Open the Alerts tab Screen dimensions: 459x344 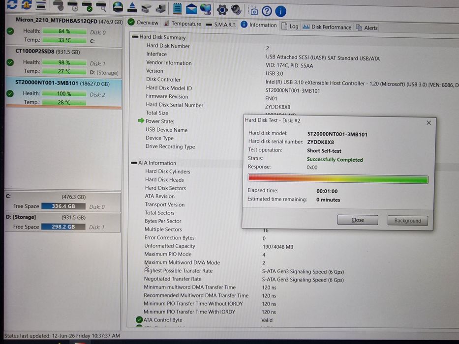[x=367, y=28]
